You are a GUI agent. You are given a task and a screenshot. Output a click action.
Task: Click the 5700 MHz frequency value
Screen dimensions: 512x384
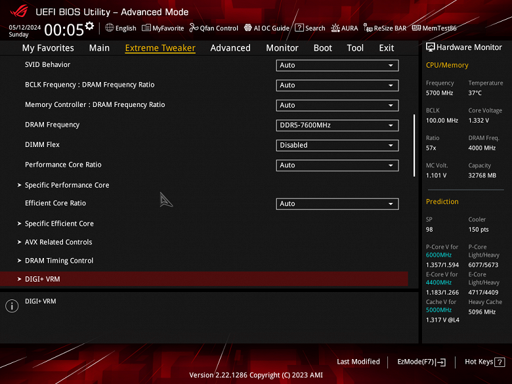440,93
